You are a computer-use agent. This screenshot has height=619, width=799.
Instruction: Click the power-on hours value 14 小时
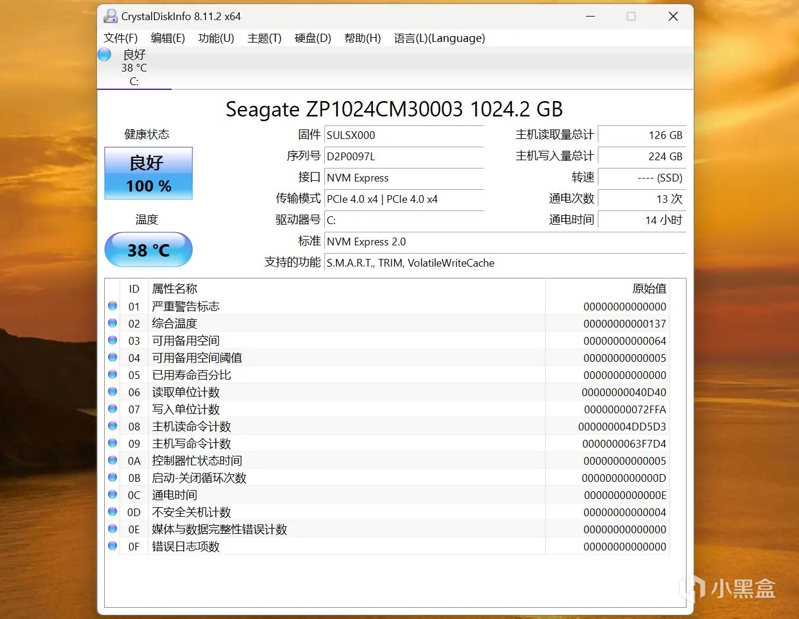coord(642,220)
